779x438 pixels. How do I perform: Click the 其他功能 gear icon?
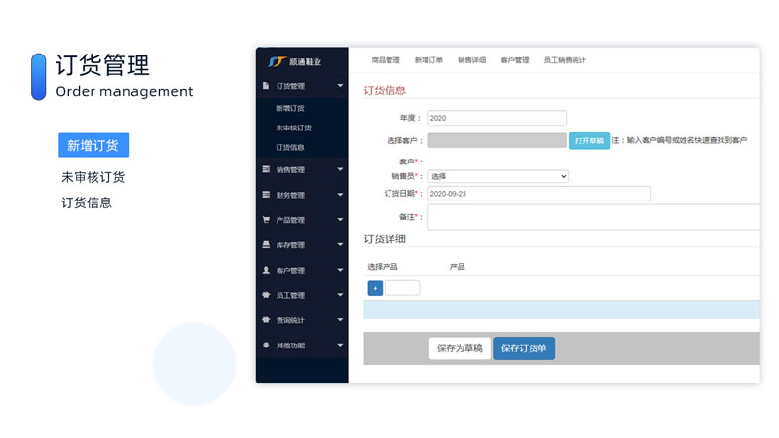coord(266,345)
